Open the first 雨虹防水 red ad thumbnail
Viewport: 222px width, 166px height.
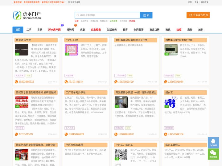pos(22,102)
